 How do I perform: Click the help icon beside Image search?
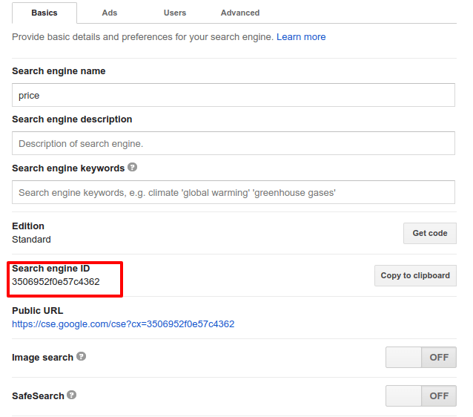point(82,357)
